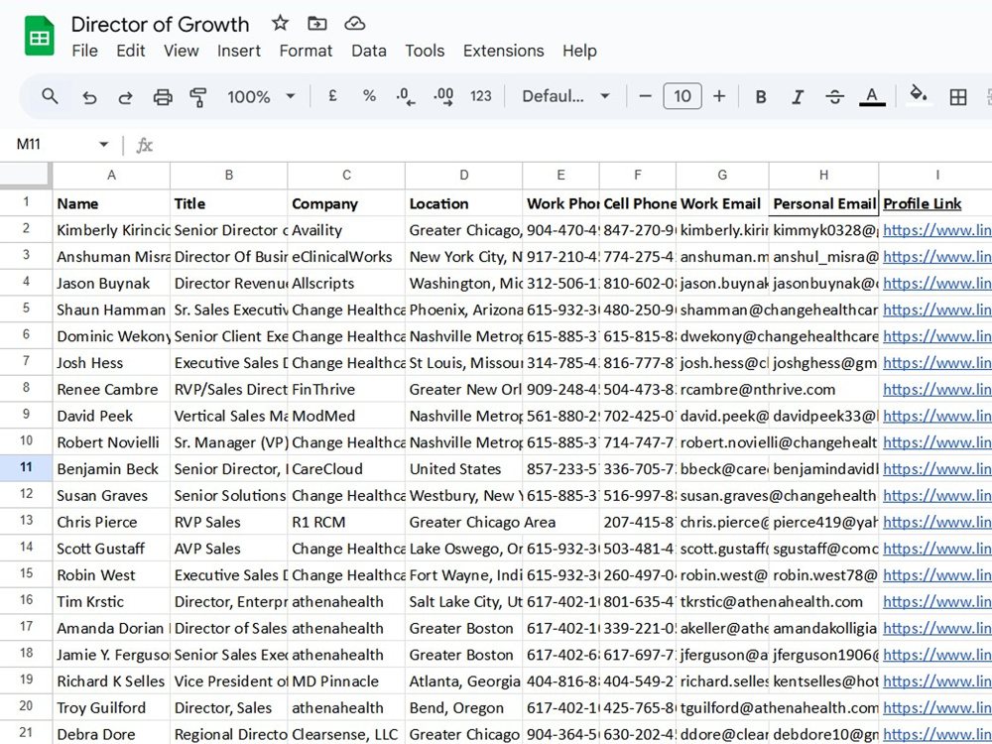The height and width of the screenshot is (744, 992).
Task: Open the Default font dropdown
Action: pyautogui.click(x=565, y=96)
